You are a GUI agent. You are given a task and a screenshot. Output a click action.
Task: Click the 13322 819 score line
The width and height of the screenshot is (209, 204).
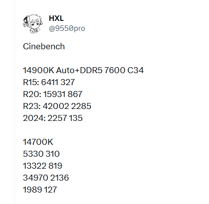[x=43, y=166]
